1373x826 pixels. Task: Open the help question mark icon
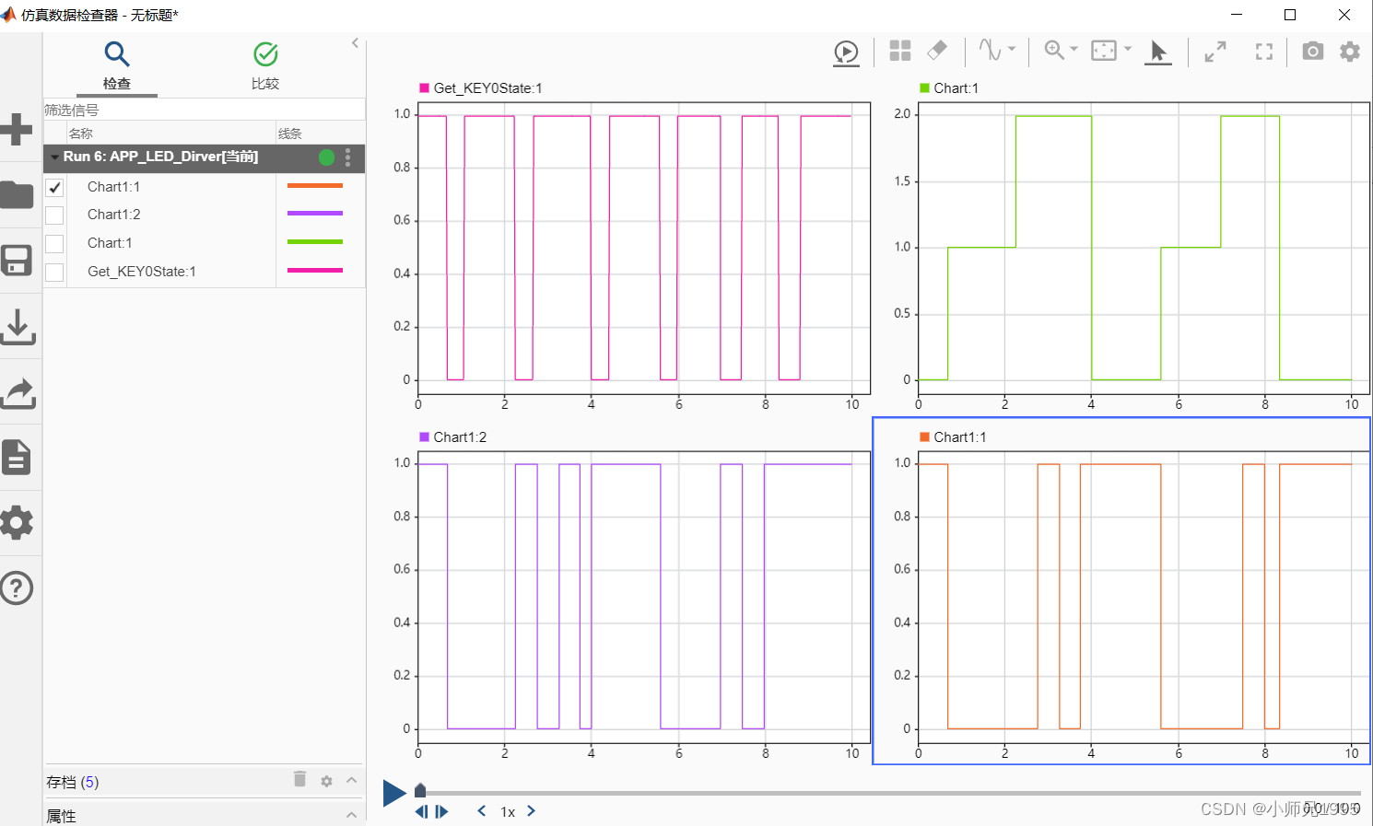point(18,588)
